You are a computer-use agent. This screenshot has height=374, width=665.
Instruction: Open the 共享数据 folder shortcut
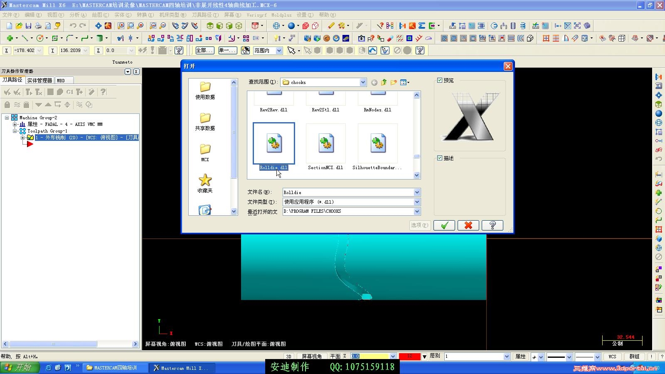205,122
